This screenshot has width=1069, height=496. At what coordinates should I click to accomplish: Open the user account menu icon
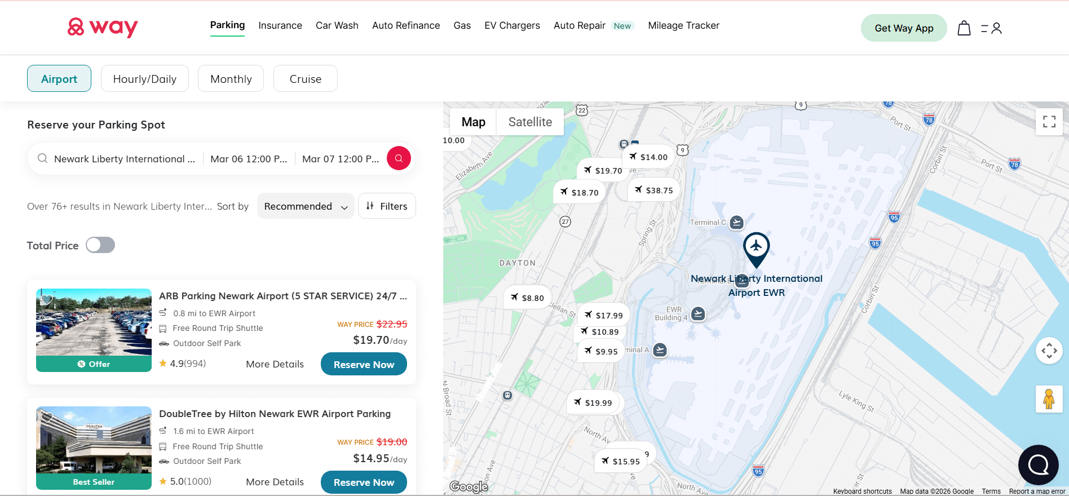[x=992, y=28]
